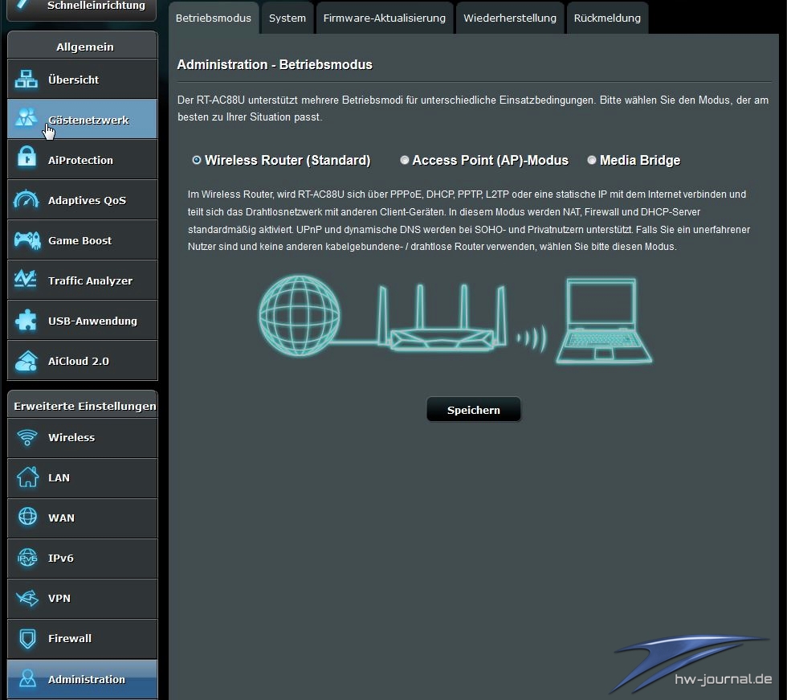Image resolution: width=787 pixels, height=700 pixels.
Task: Click the Erweiterte Einstellungen section header
Action: (82, 405)
